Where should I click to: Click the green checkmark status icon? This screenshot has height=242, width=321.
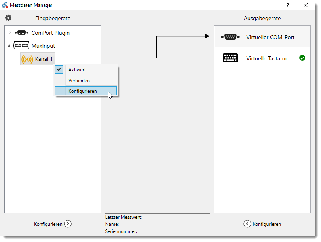tap(302, 58)
